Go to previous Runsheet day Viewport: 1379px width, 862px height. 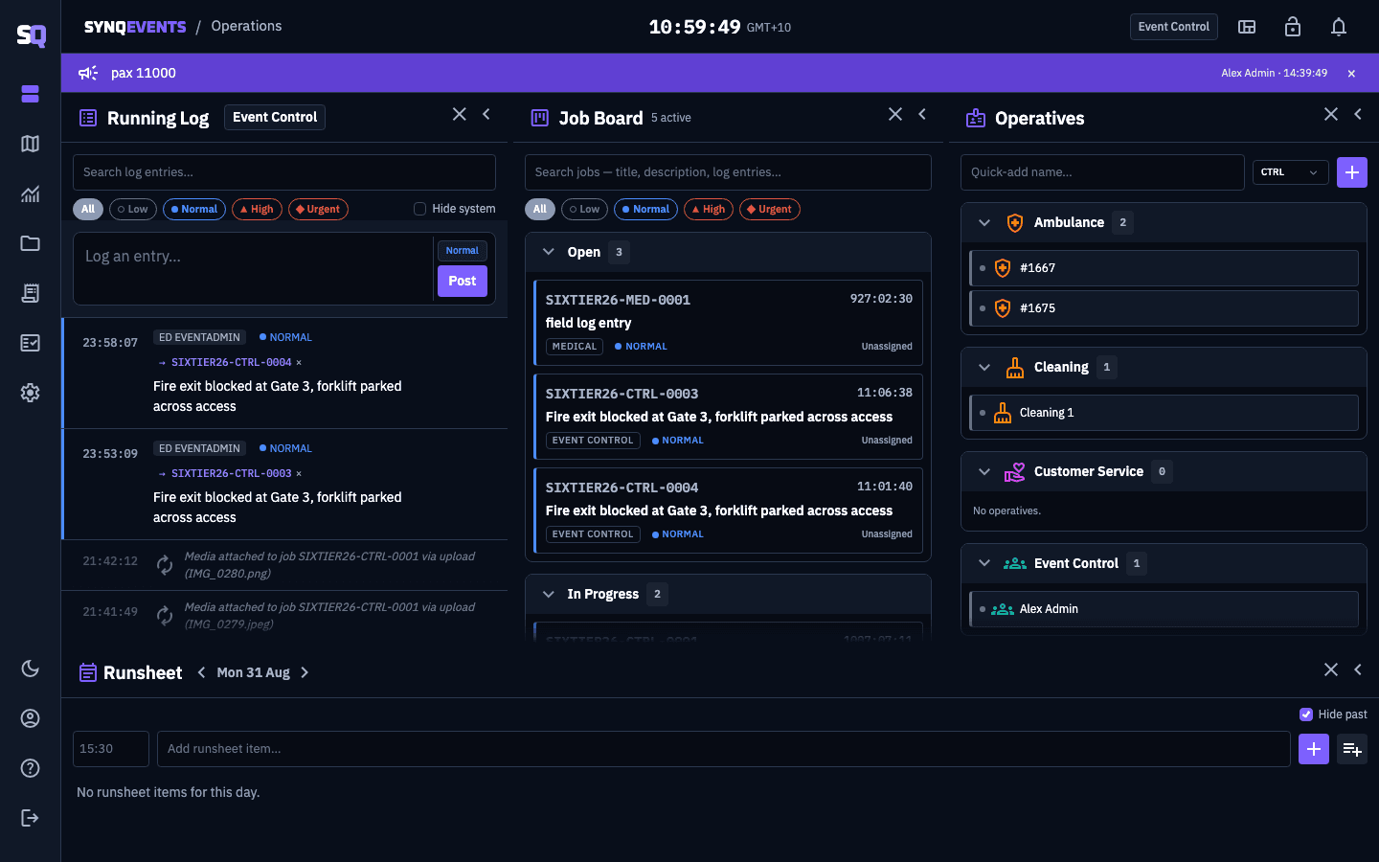[x=201, y=672]
